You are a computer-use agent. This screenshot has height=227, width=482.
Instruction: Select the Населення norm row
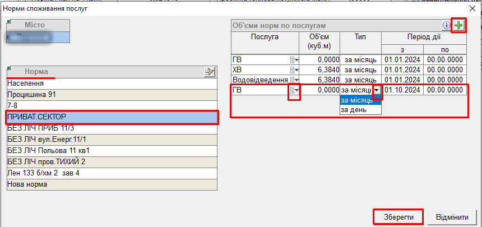pyautogui.click(x=112, y=83)
